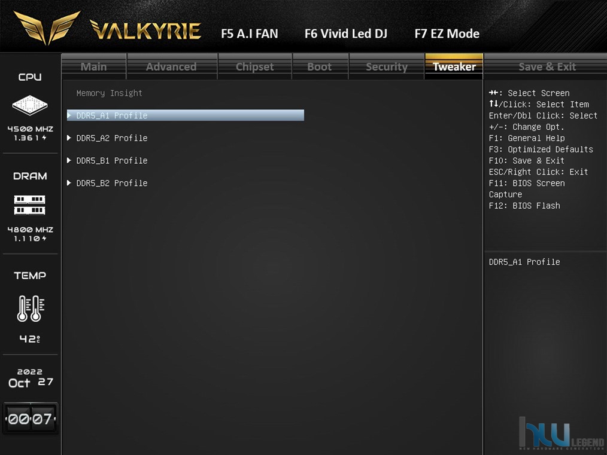Open the Chipset tab
The height and width of the screenshot is (455, 607).
tap(255, 66)
